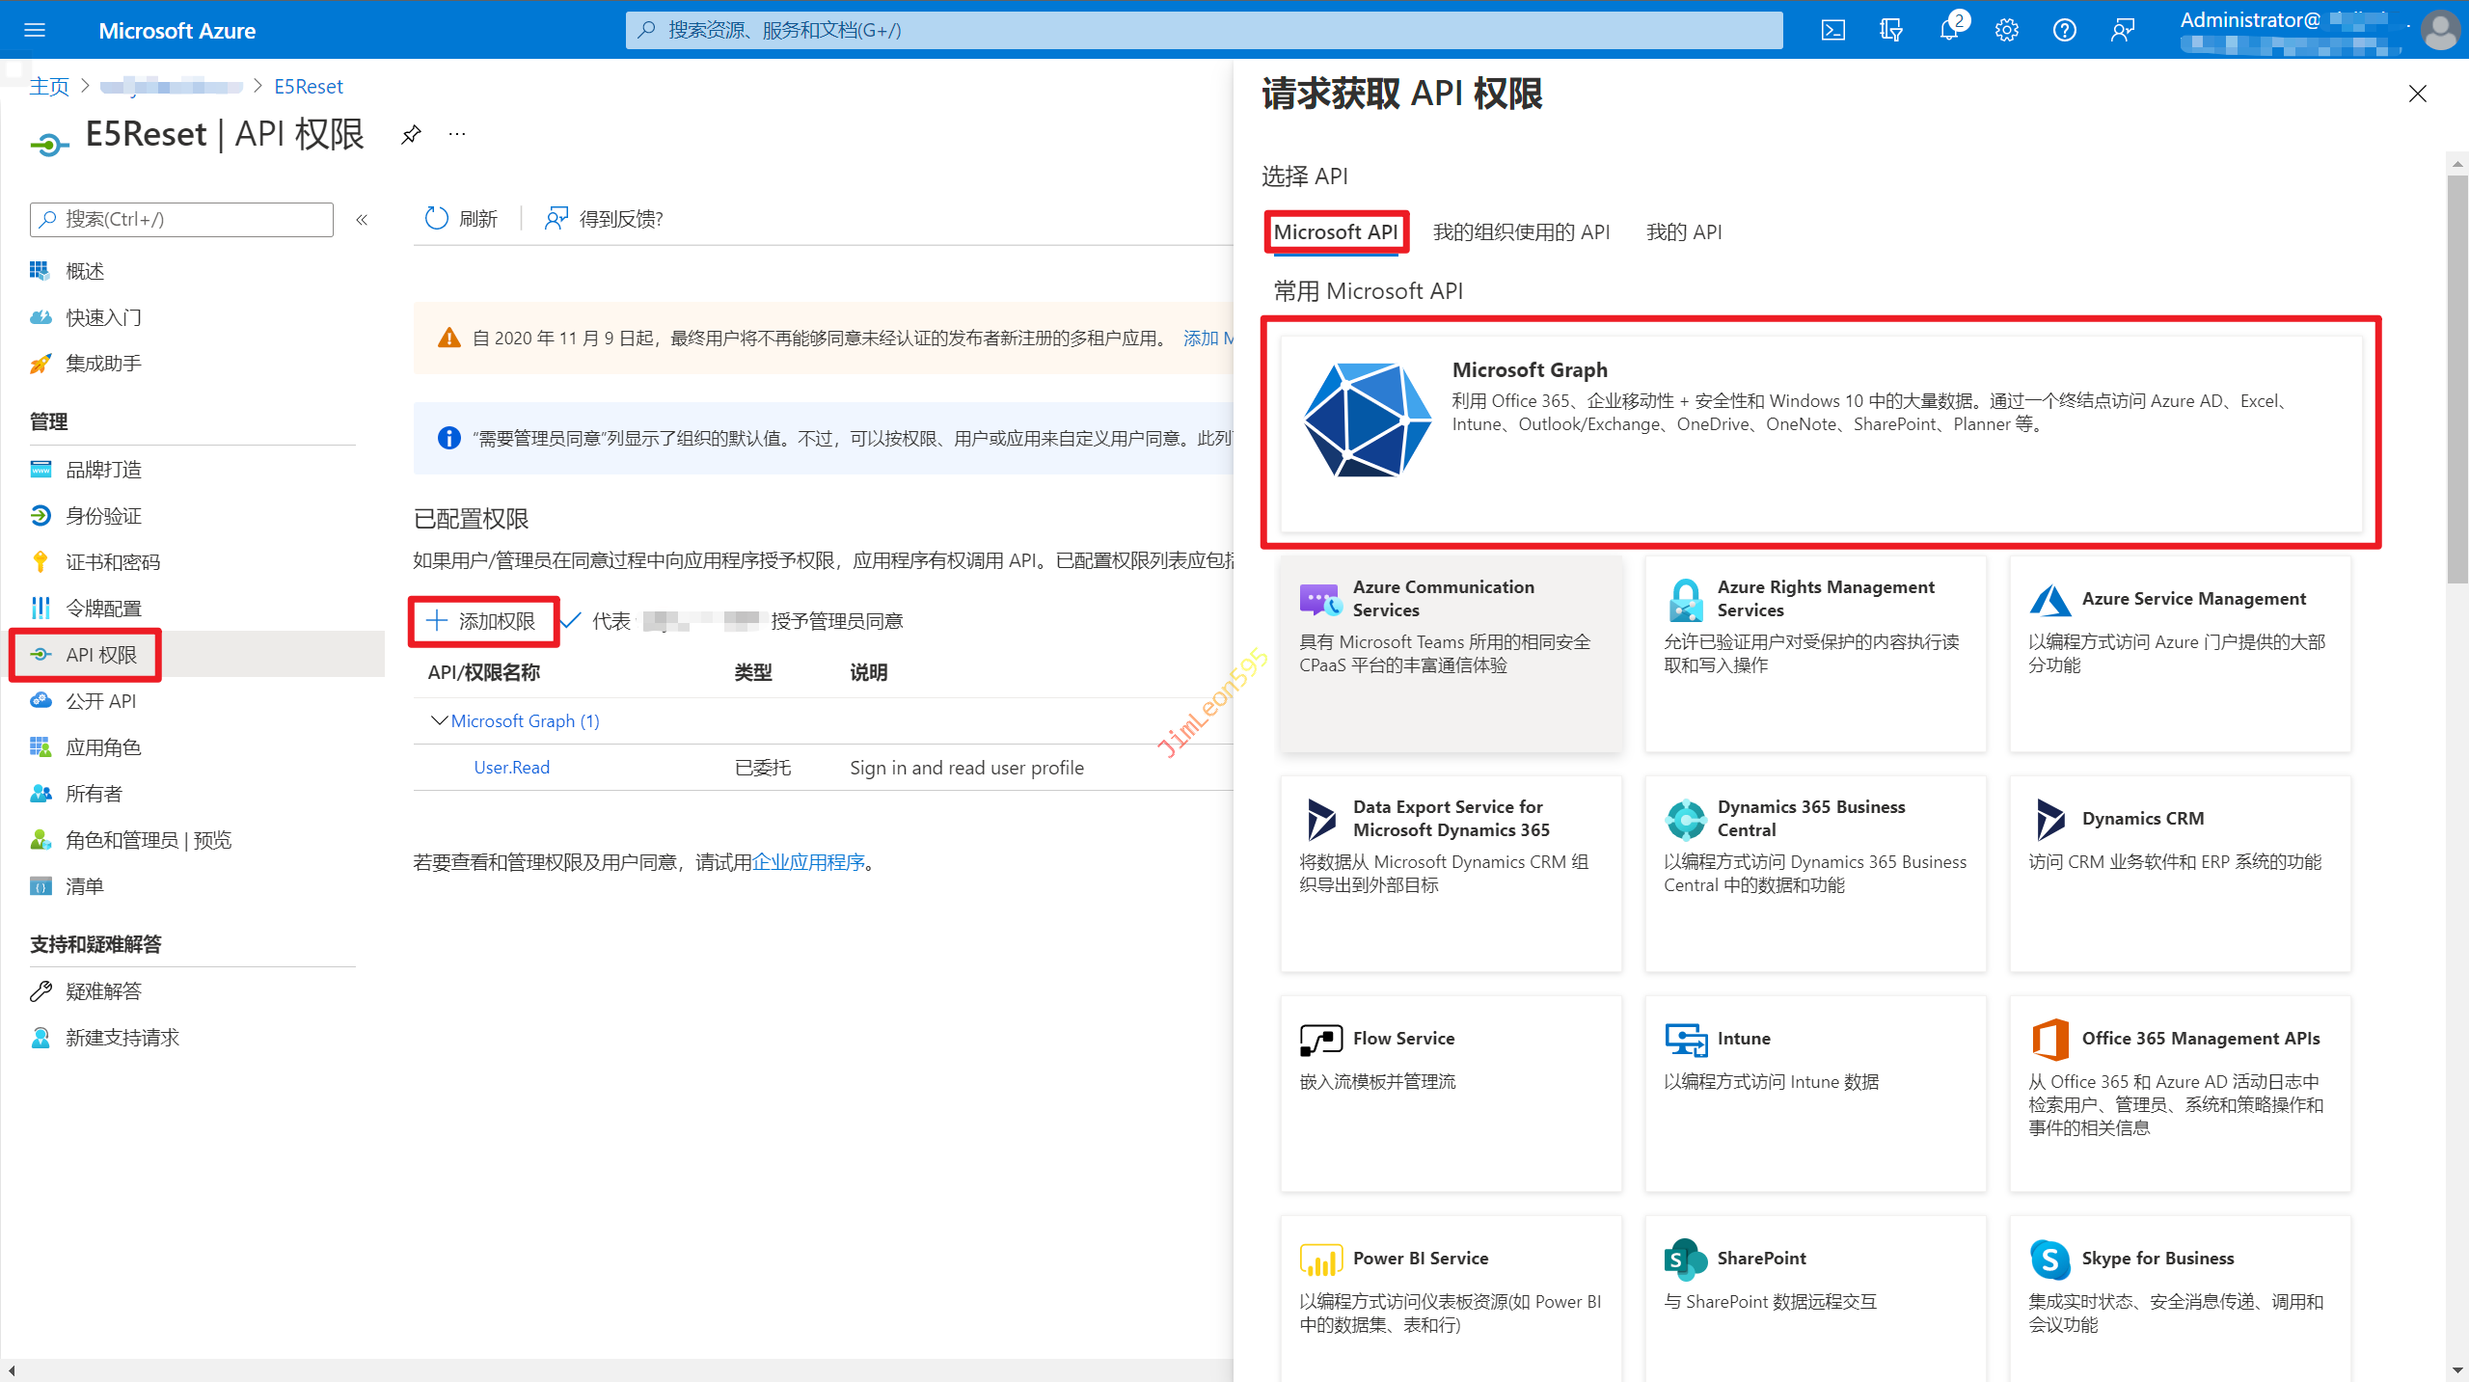Screen dimensions: 2469x1382
Task: Open 证书和密码 in the sidebar
Action: click(x=113, y=561)
